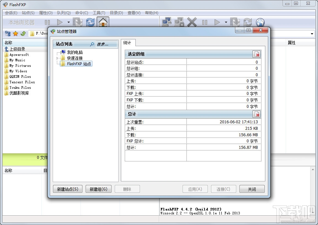Viewport: 318px width, 225px height.
Task: Abort the transfer with the X icon
Action: pos(192,22)
